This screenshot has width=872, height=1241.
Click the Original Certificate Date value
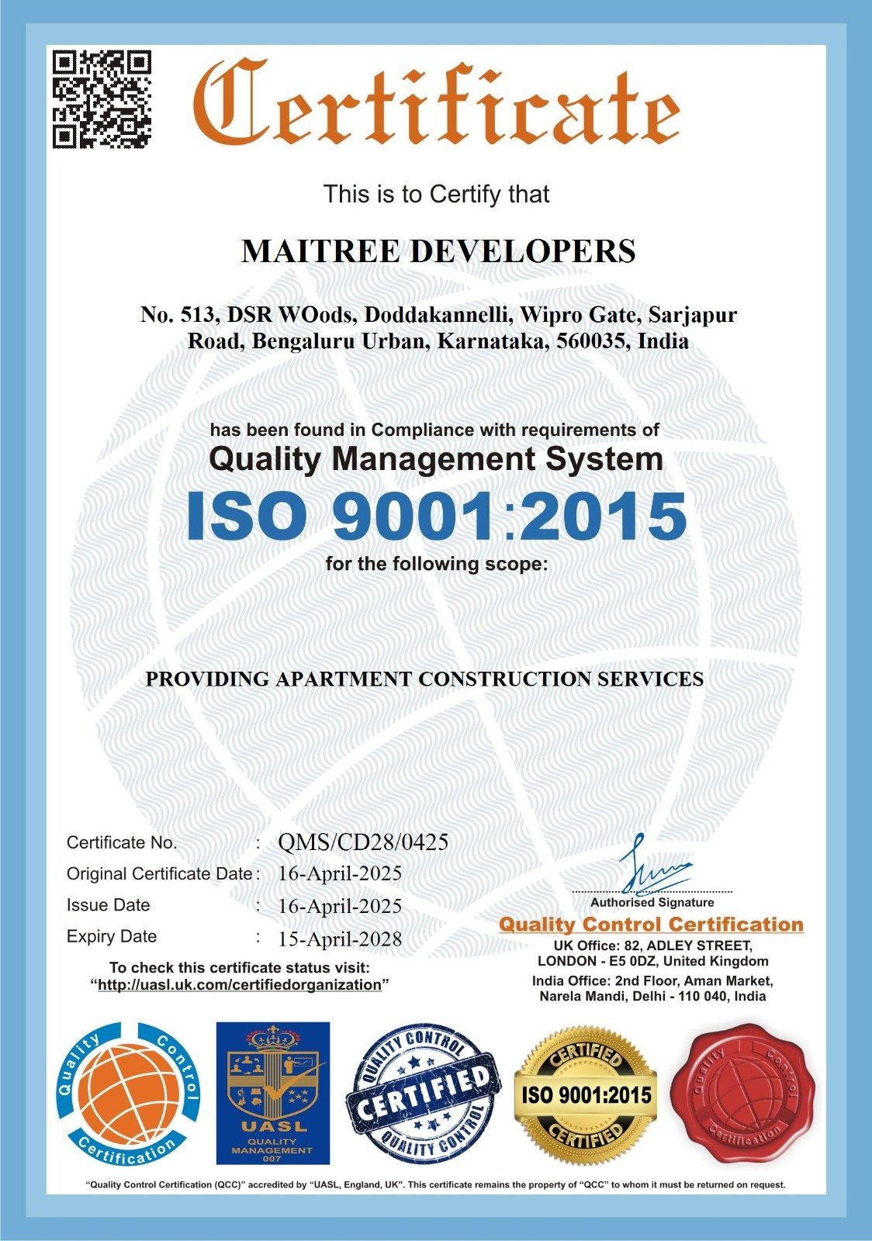(x=340, y=874)
